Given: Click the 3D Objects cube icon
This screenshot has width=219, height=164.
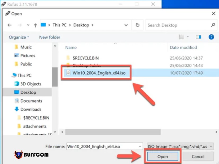Looking at the screenshot, I should click(x=17, y=84).
